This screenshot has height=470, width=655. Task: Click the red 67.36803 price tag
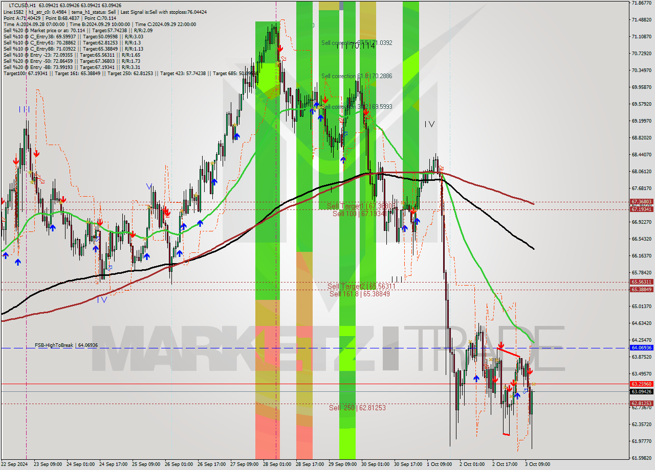[641, 202]
